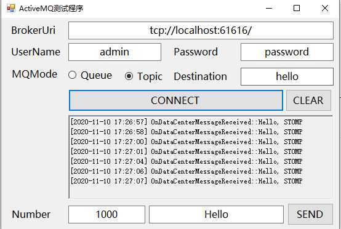The height and width of the screenshot is (229, 341).
Task: Click the CONNECT button
Action: point(176,100)
